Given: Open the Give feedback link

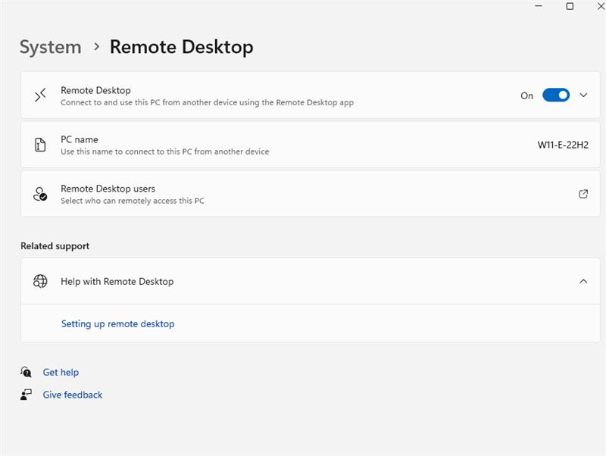Looking at the screenshot, I should [x=73, y=395].
